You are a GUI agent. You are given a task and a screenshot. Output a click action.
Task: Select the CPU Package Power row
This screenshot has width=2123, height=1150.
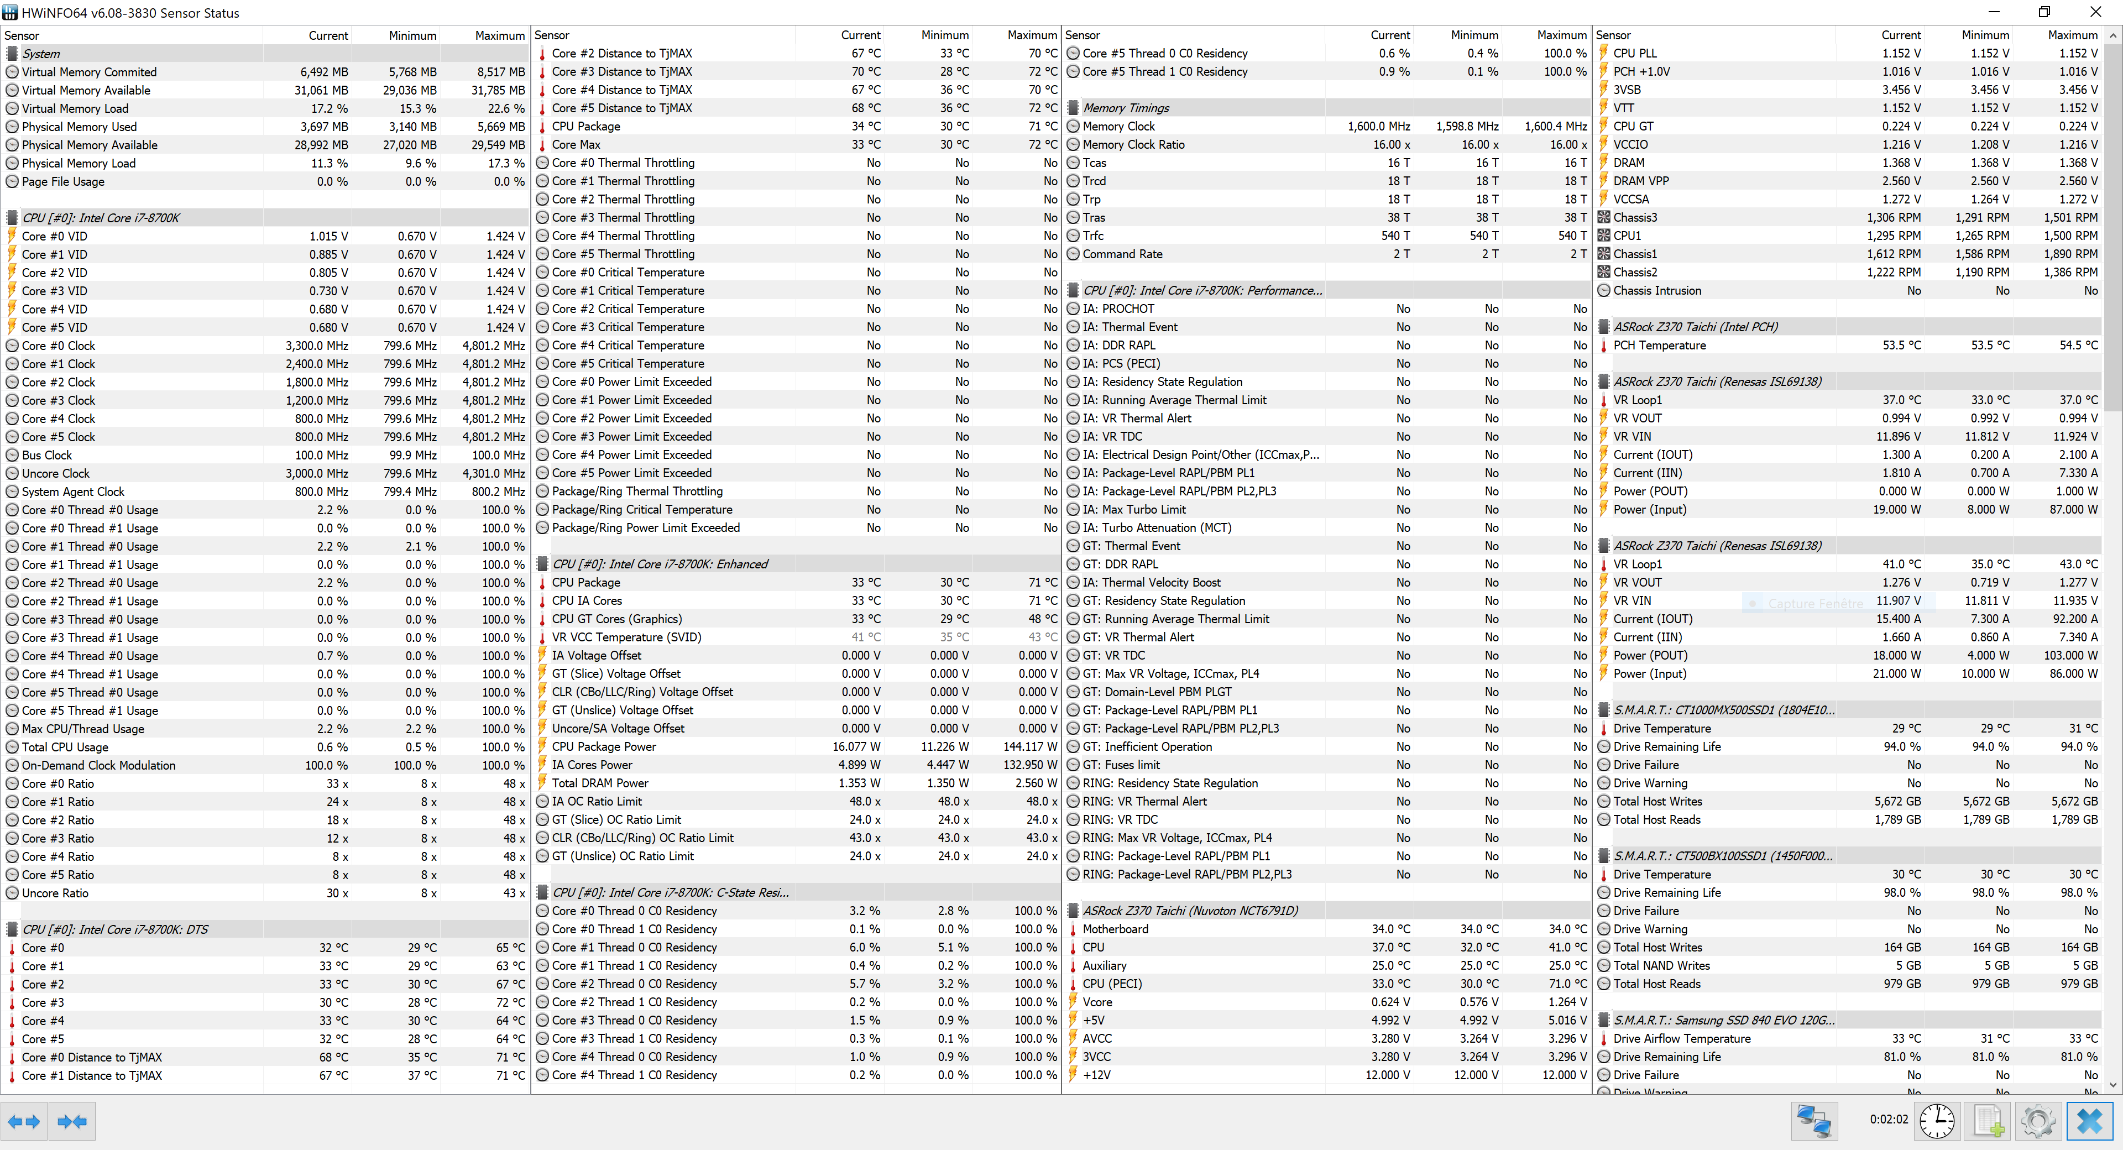[x=604, y=747]
